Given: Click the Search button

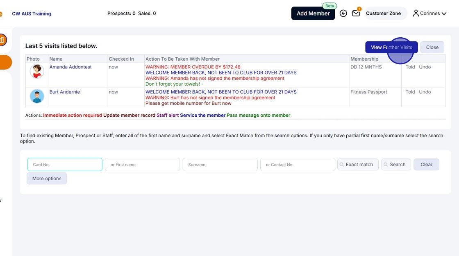Looking at the screenshot, I should point(396,164).
